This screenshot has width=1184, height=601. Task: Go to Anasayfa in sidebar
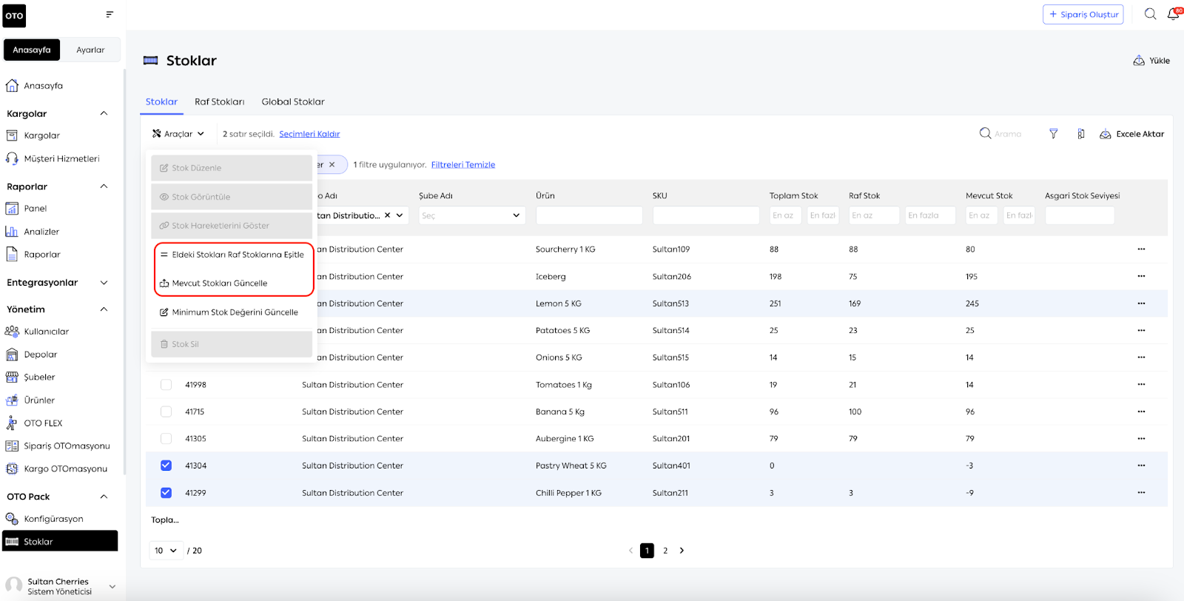coord(43,86)
